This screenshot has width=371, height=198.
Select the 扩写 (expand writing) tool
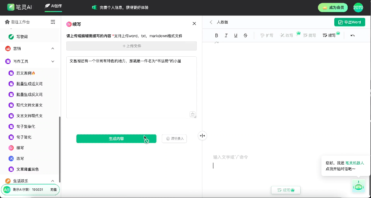[x=267, y=35]
